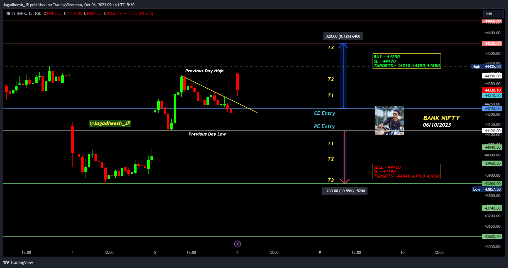Click the low value L44287.85
508x268 pixels.
pos(93,13)
